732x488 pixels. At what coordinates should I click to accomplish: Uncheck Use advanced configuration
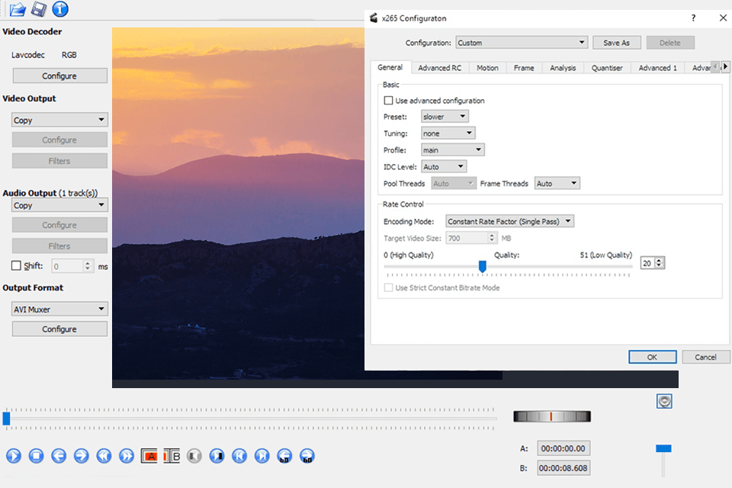388,100
